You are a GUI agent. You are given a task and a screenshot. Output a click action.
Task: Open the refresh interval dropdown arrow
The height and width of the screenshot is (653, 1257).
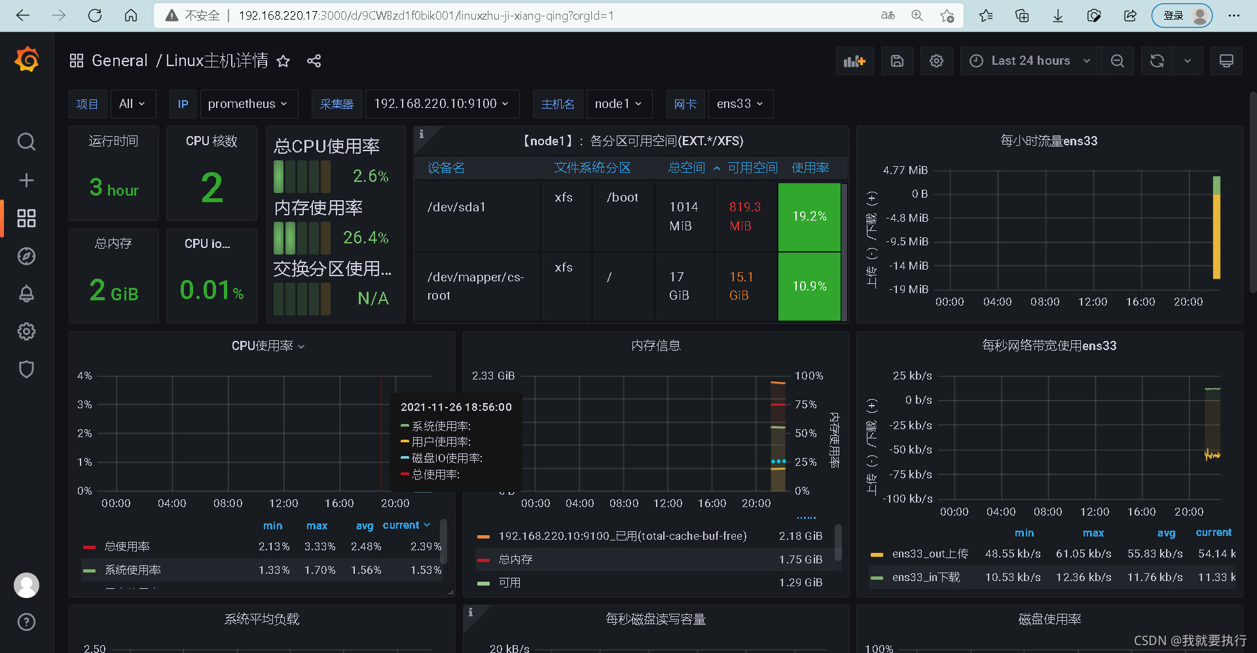(1188, 61)
